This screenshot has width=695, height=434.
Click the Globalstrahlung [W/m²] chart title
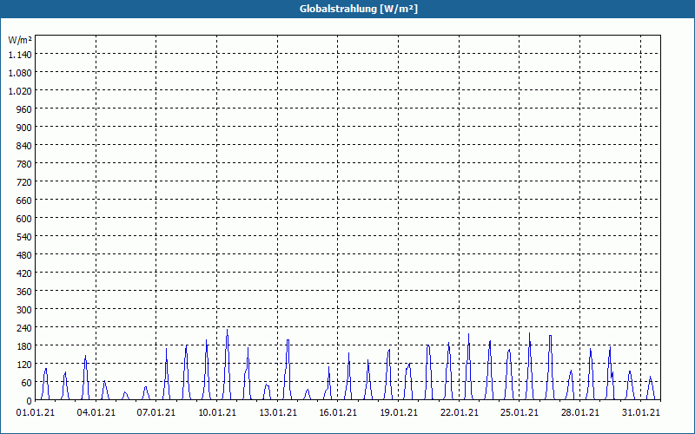coord(359,9)
